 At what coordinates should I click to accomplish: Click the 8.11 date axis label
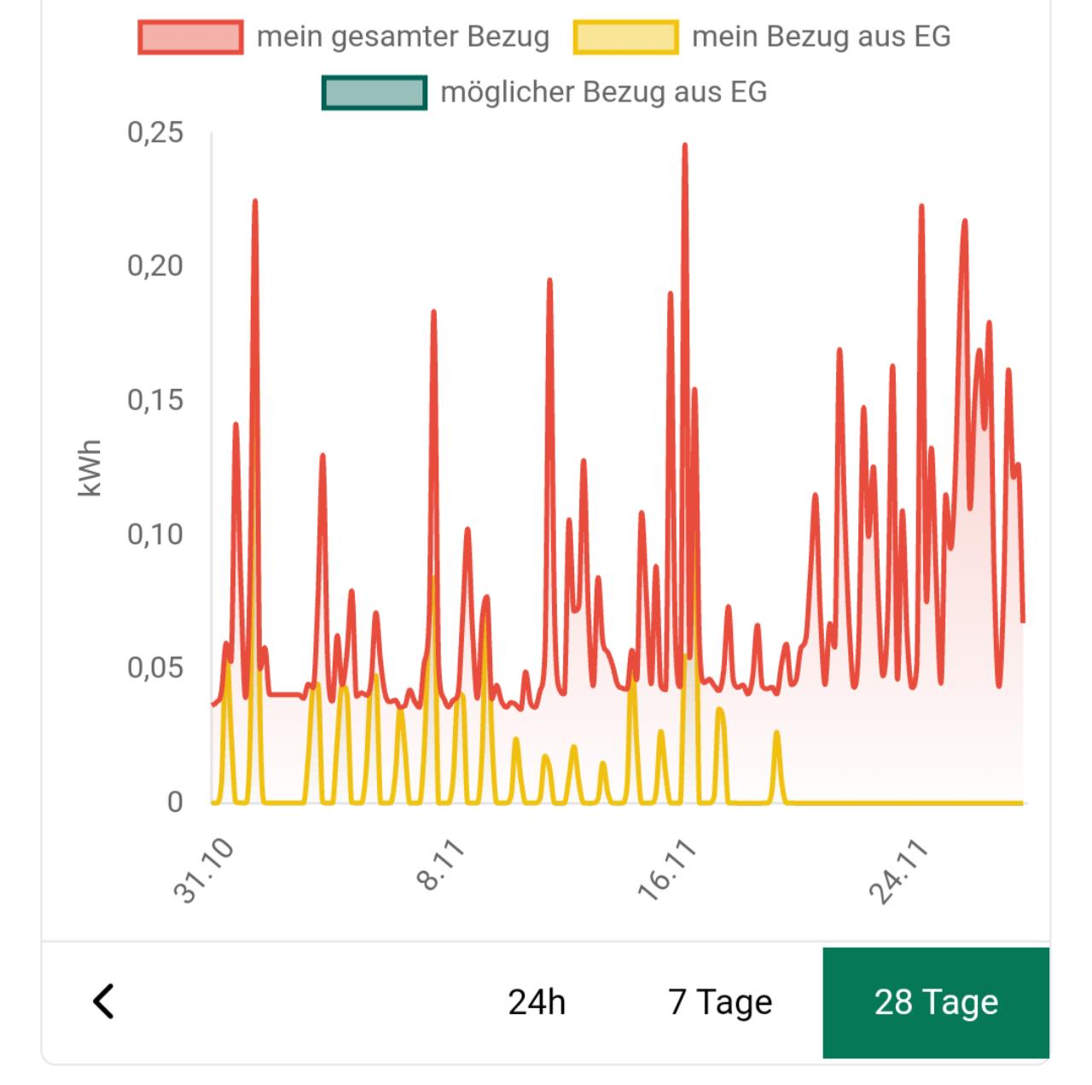(440, 866)
